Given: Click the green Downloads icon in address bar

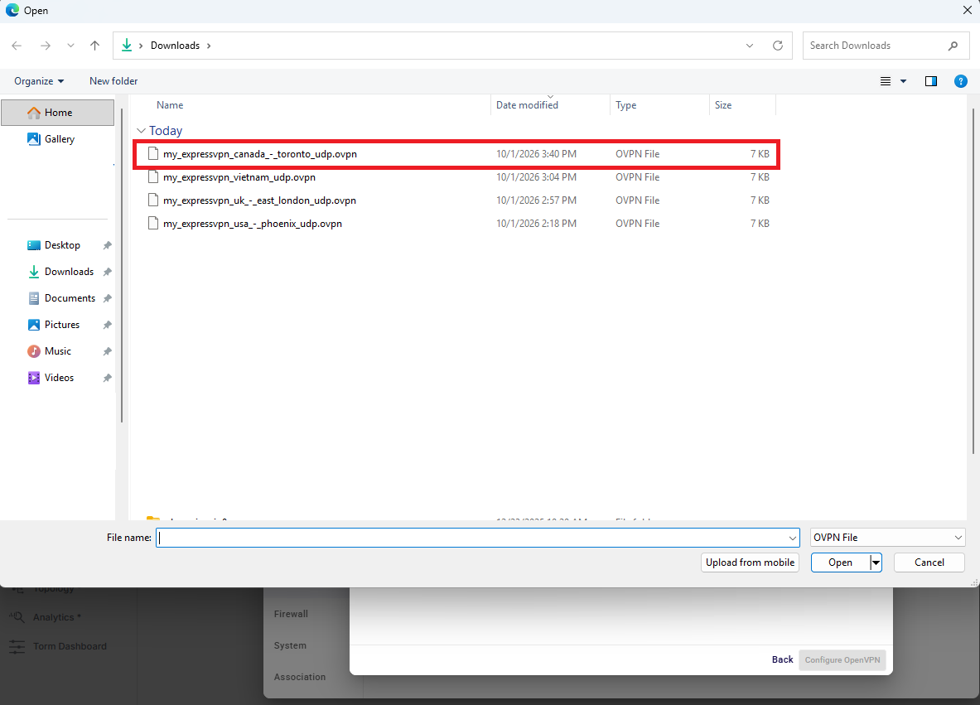Looking at the screenshot, I should (127, 45).
